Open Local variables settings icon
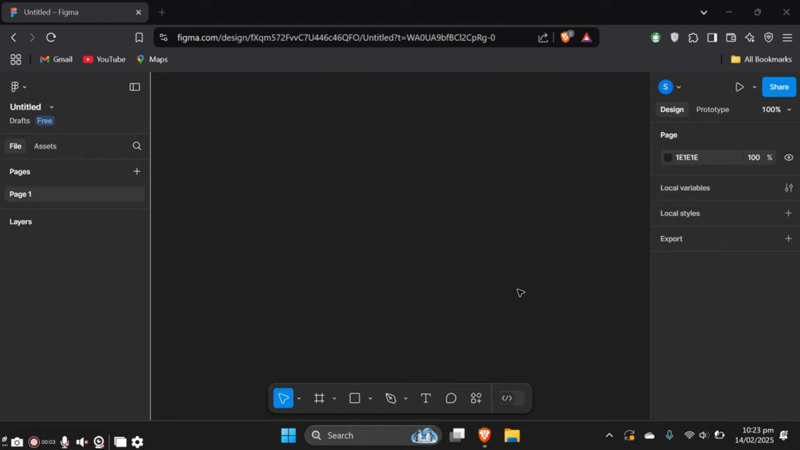This screenshot has height=450, width=800. pos(789,188)
